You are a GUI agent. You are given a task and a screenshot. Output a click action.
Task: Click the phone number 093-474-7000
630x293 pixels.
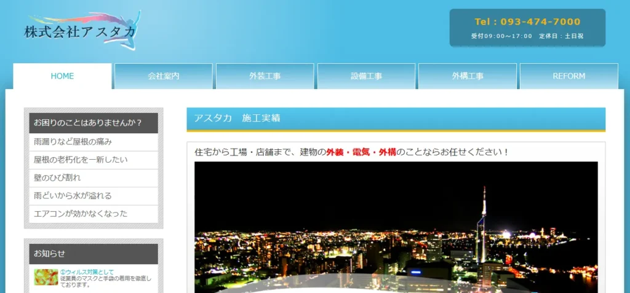[527, 21]
